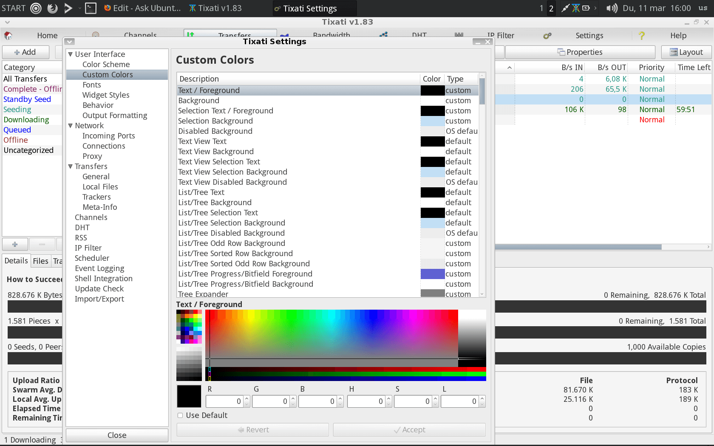714x446 pixels.
Task: Open the launcher dropdown arrow in taskbar
Action: tap(79, 8)
